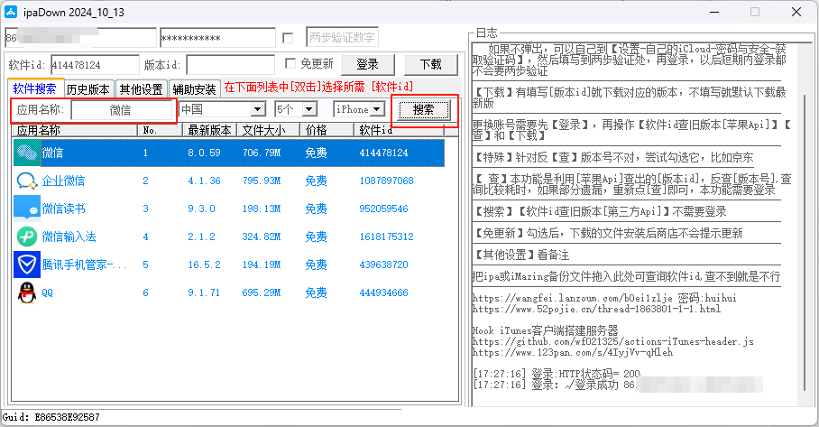Click file size 198.13M

point(262,209)
